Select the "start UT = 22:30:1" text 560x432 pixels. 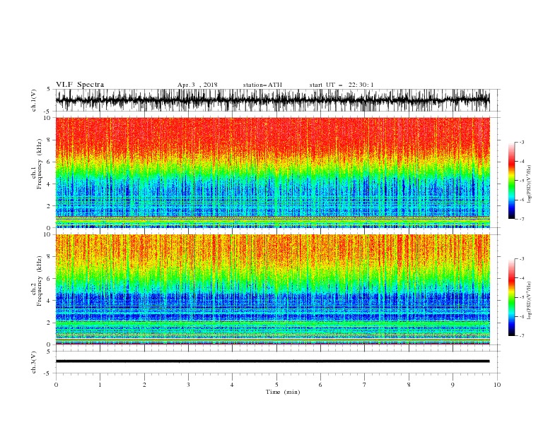pyautogui.click(x=342, y=85)
